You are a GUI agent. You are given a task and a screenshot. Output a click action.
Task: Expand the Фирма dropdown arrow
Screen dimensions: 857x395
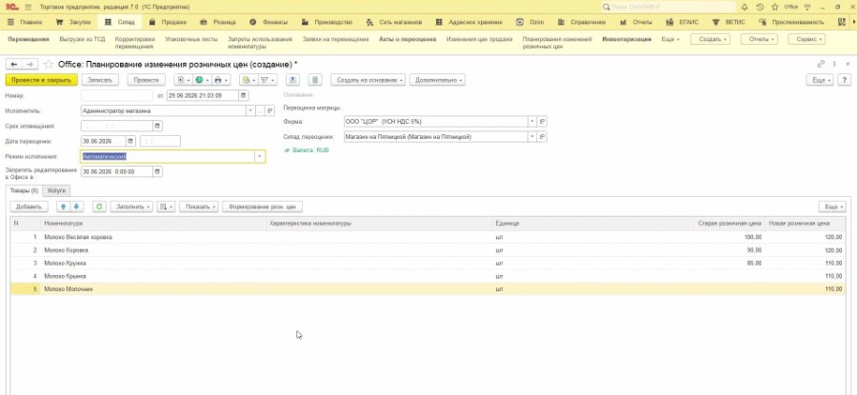pyautogui.click(x=532, y=121)
